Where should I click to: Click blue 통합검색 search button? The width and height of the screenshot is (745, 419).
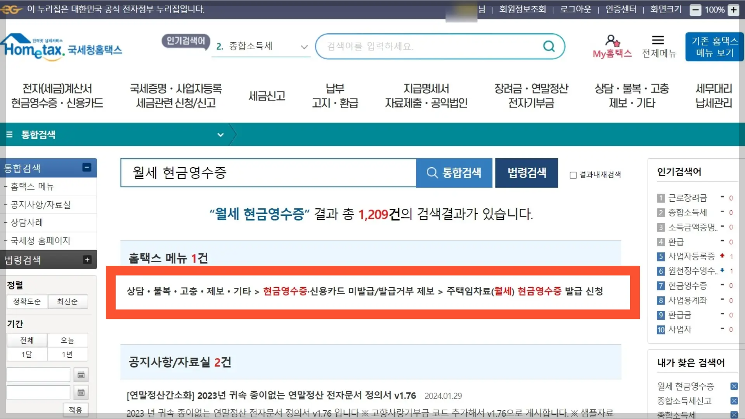click(454, 173)
